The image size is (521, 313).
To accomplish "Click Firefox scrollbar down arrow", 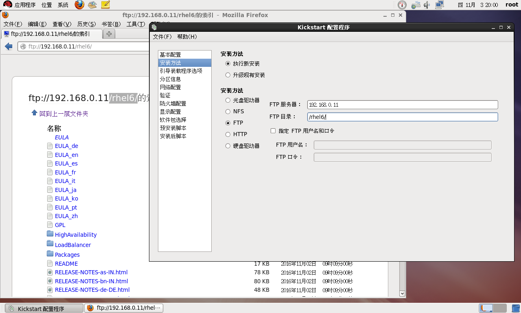I will [402, 293].
